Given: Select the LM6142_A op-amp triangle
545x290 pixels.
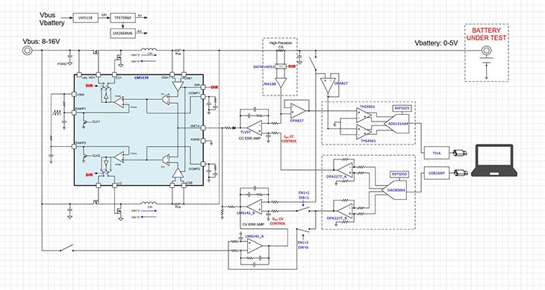Looking at the screenshot, I should coord(255,245).
